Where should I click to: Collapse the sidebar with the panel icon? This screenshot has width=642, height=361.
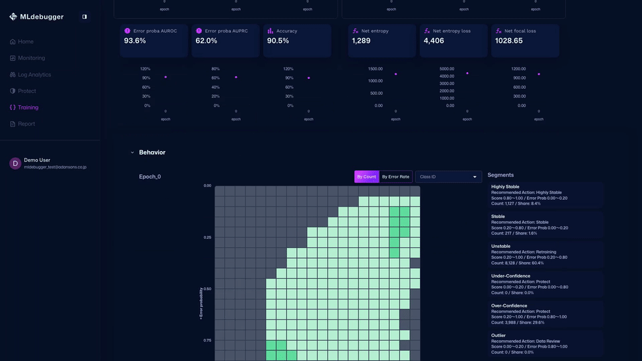coord(84,17)
